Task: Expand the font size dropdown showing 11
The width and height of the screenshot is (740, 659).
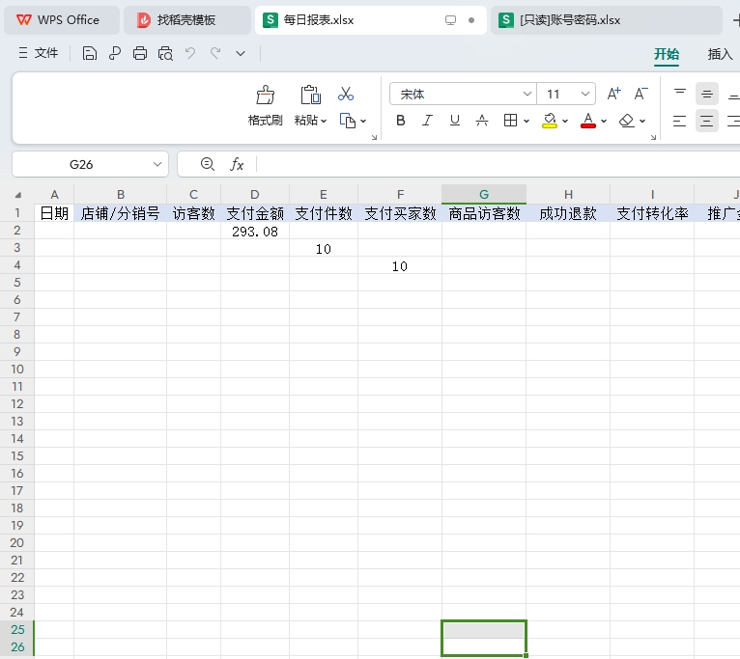Action: 585,94
